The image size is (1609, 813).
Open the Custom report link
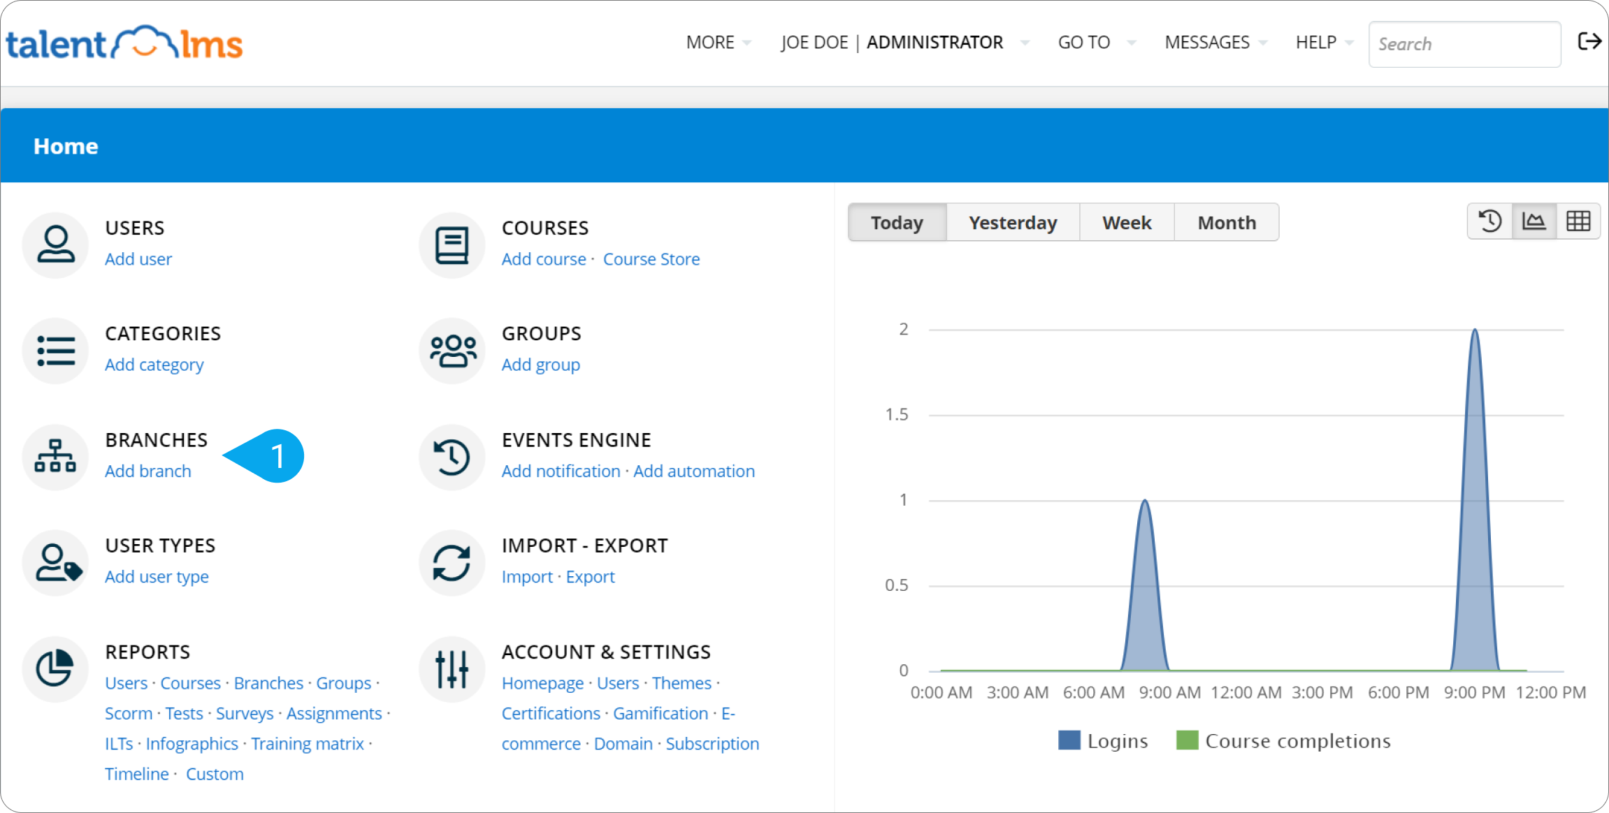coord(215,774)
